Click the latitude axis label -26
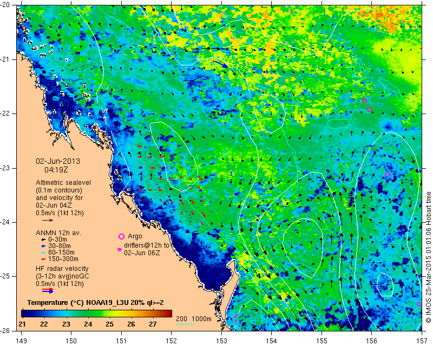The height and width of the screenshot is (346, 433). (x=5, y=330)
